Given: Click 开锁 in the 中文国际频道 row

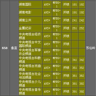Looking at the screenshot, I should click(x=66, y=44).
